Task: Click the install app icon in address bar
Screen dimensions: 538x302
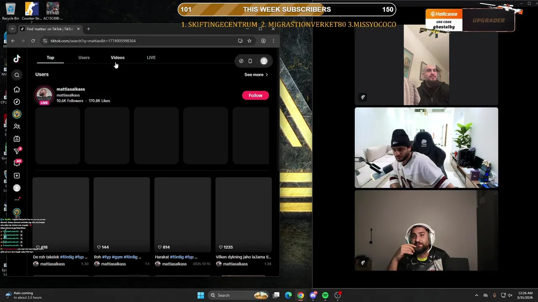Action: click(x=240, y=41)
